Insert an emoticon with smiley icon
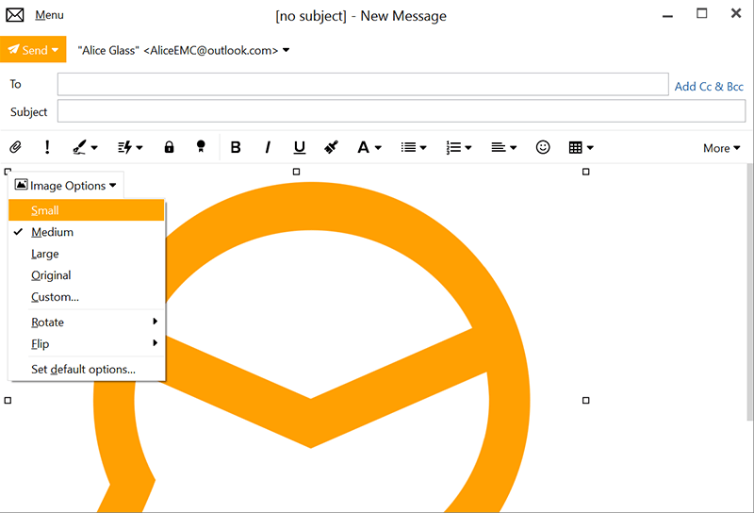 (x=543, y=147)
